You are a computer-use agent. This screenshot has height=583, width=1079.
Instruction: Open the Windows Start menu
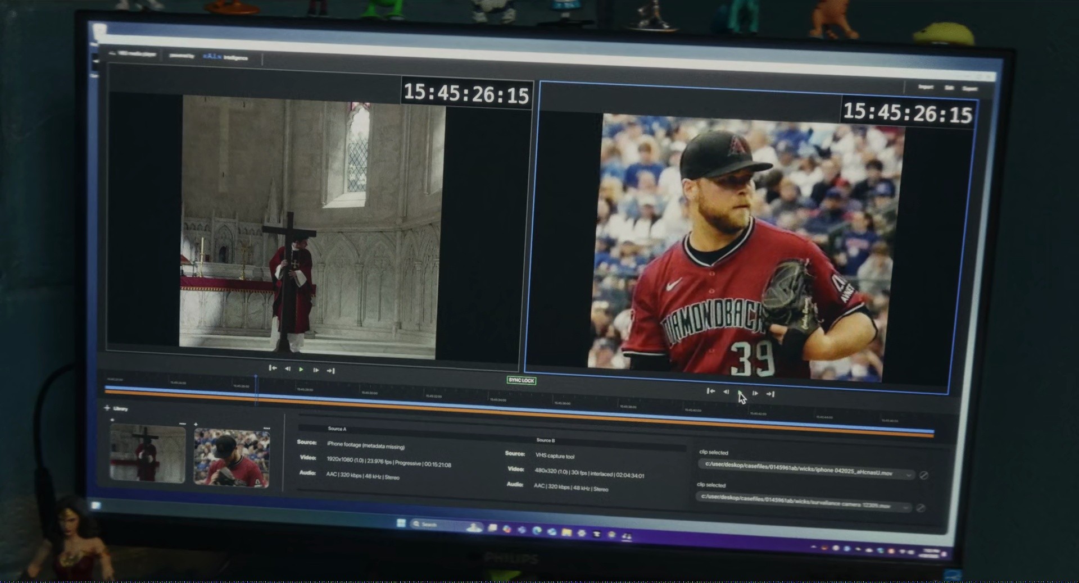pyautogui.click(x=401, y=523)
